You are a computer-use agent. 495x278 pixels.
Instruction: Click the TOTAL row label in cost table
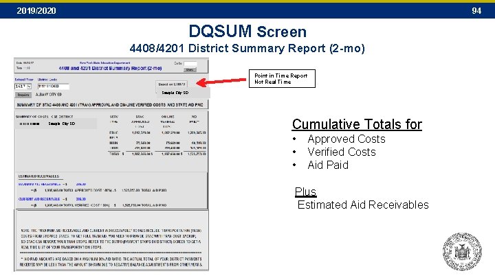pyautogui.click(x=114, y=154)
